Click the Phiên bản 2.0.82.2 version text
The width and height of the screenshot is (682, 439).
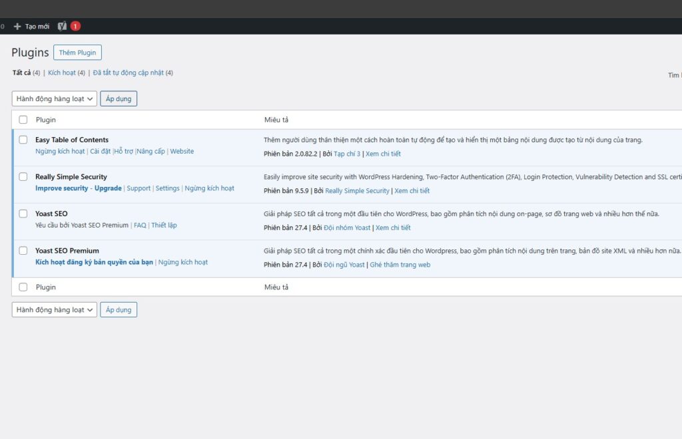point(290,154)
